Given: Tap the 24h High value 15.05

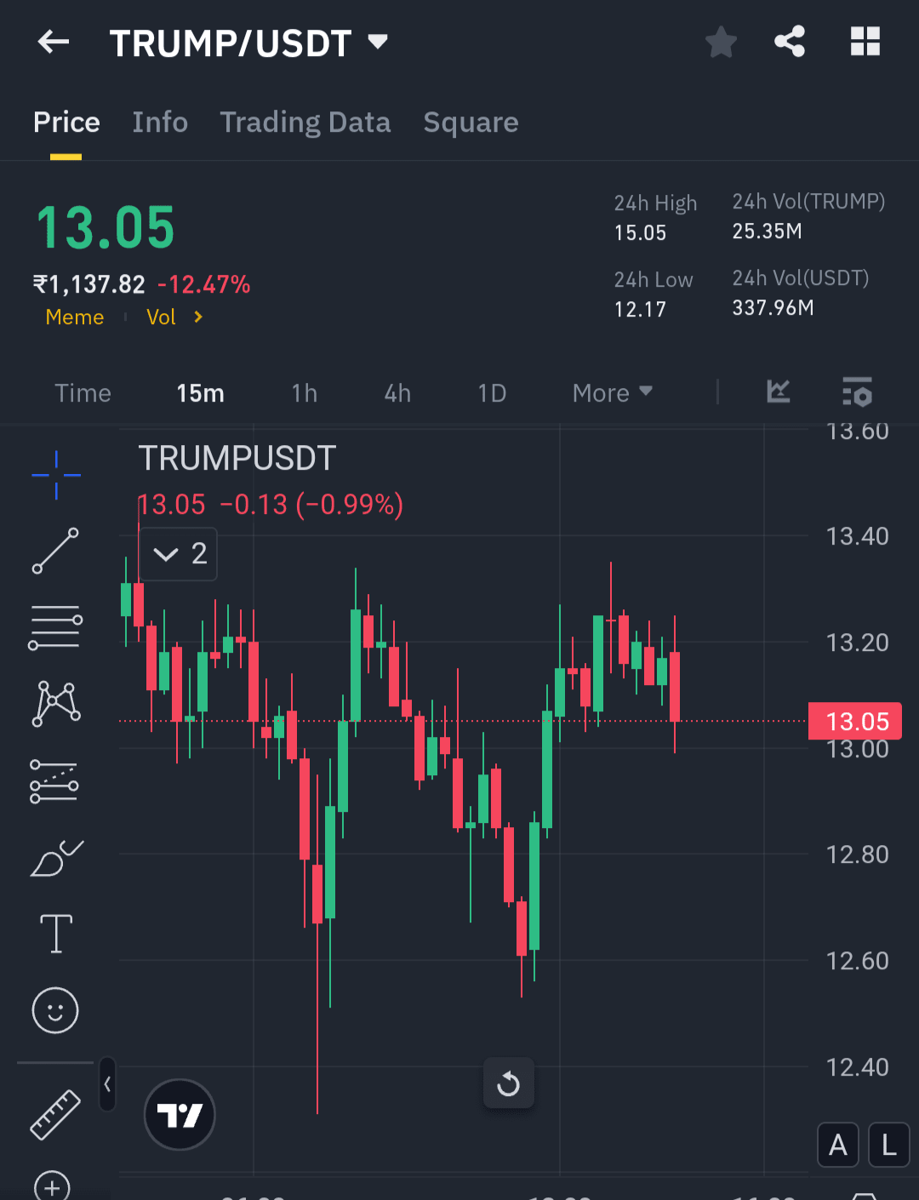Looking at the screenshot, I should [x=641, y=233].
